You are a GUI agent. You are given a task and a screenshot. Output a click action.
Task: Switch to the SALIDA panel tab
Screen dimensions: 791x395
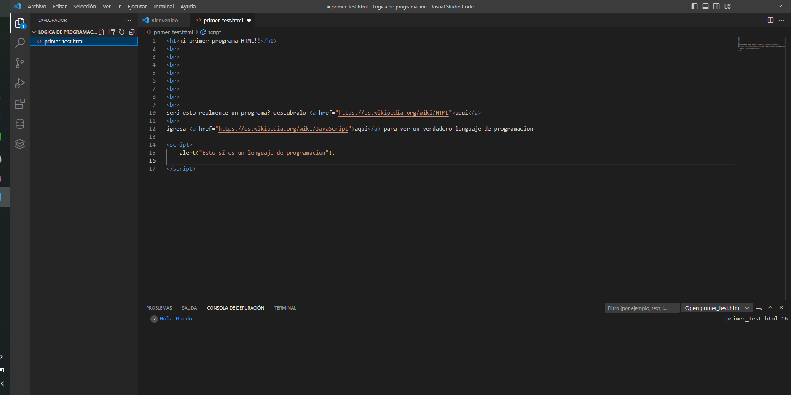(x=189, y=308)
